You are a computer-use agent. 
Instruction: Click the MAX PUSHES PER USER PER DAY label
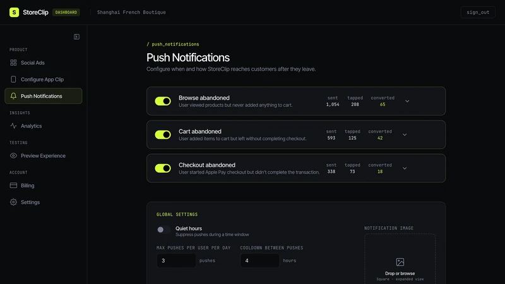[194, 247]
